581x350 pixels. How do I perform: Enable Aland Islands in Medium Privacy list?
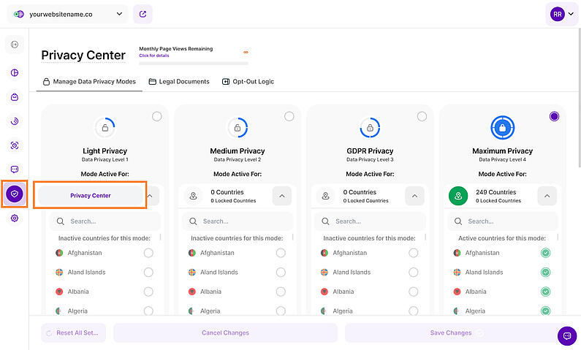click(281, 273)
